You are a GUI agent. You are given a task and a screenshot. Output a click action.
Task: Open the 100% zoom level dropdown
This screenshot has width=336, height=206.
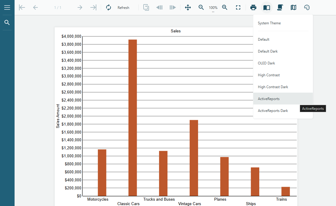coord(213,8)
